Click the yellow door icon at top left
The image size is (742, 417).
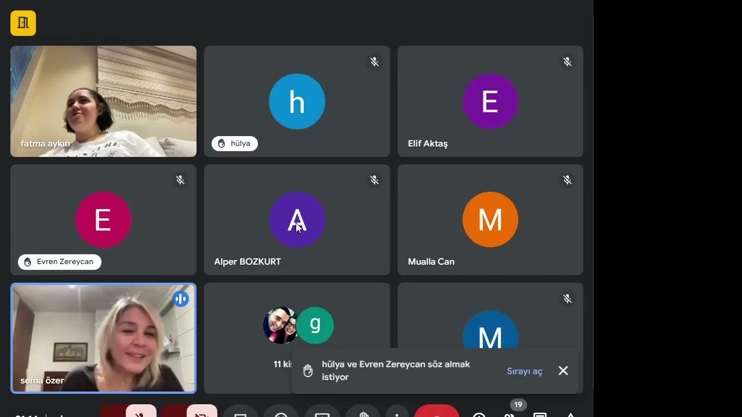tap(23, 23)
